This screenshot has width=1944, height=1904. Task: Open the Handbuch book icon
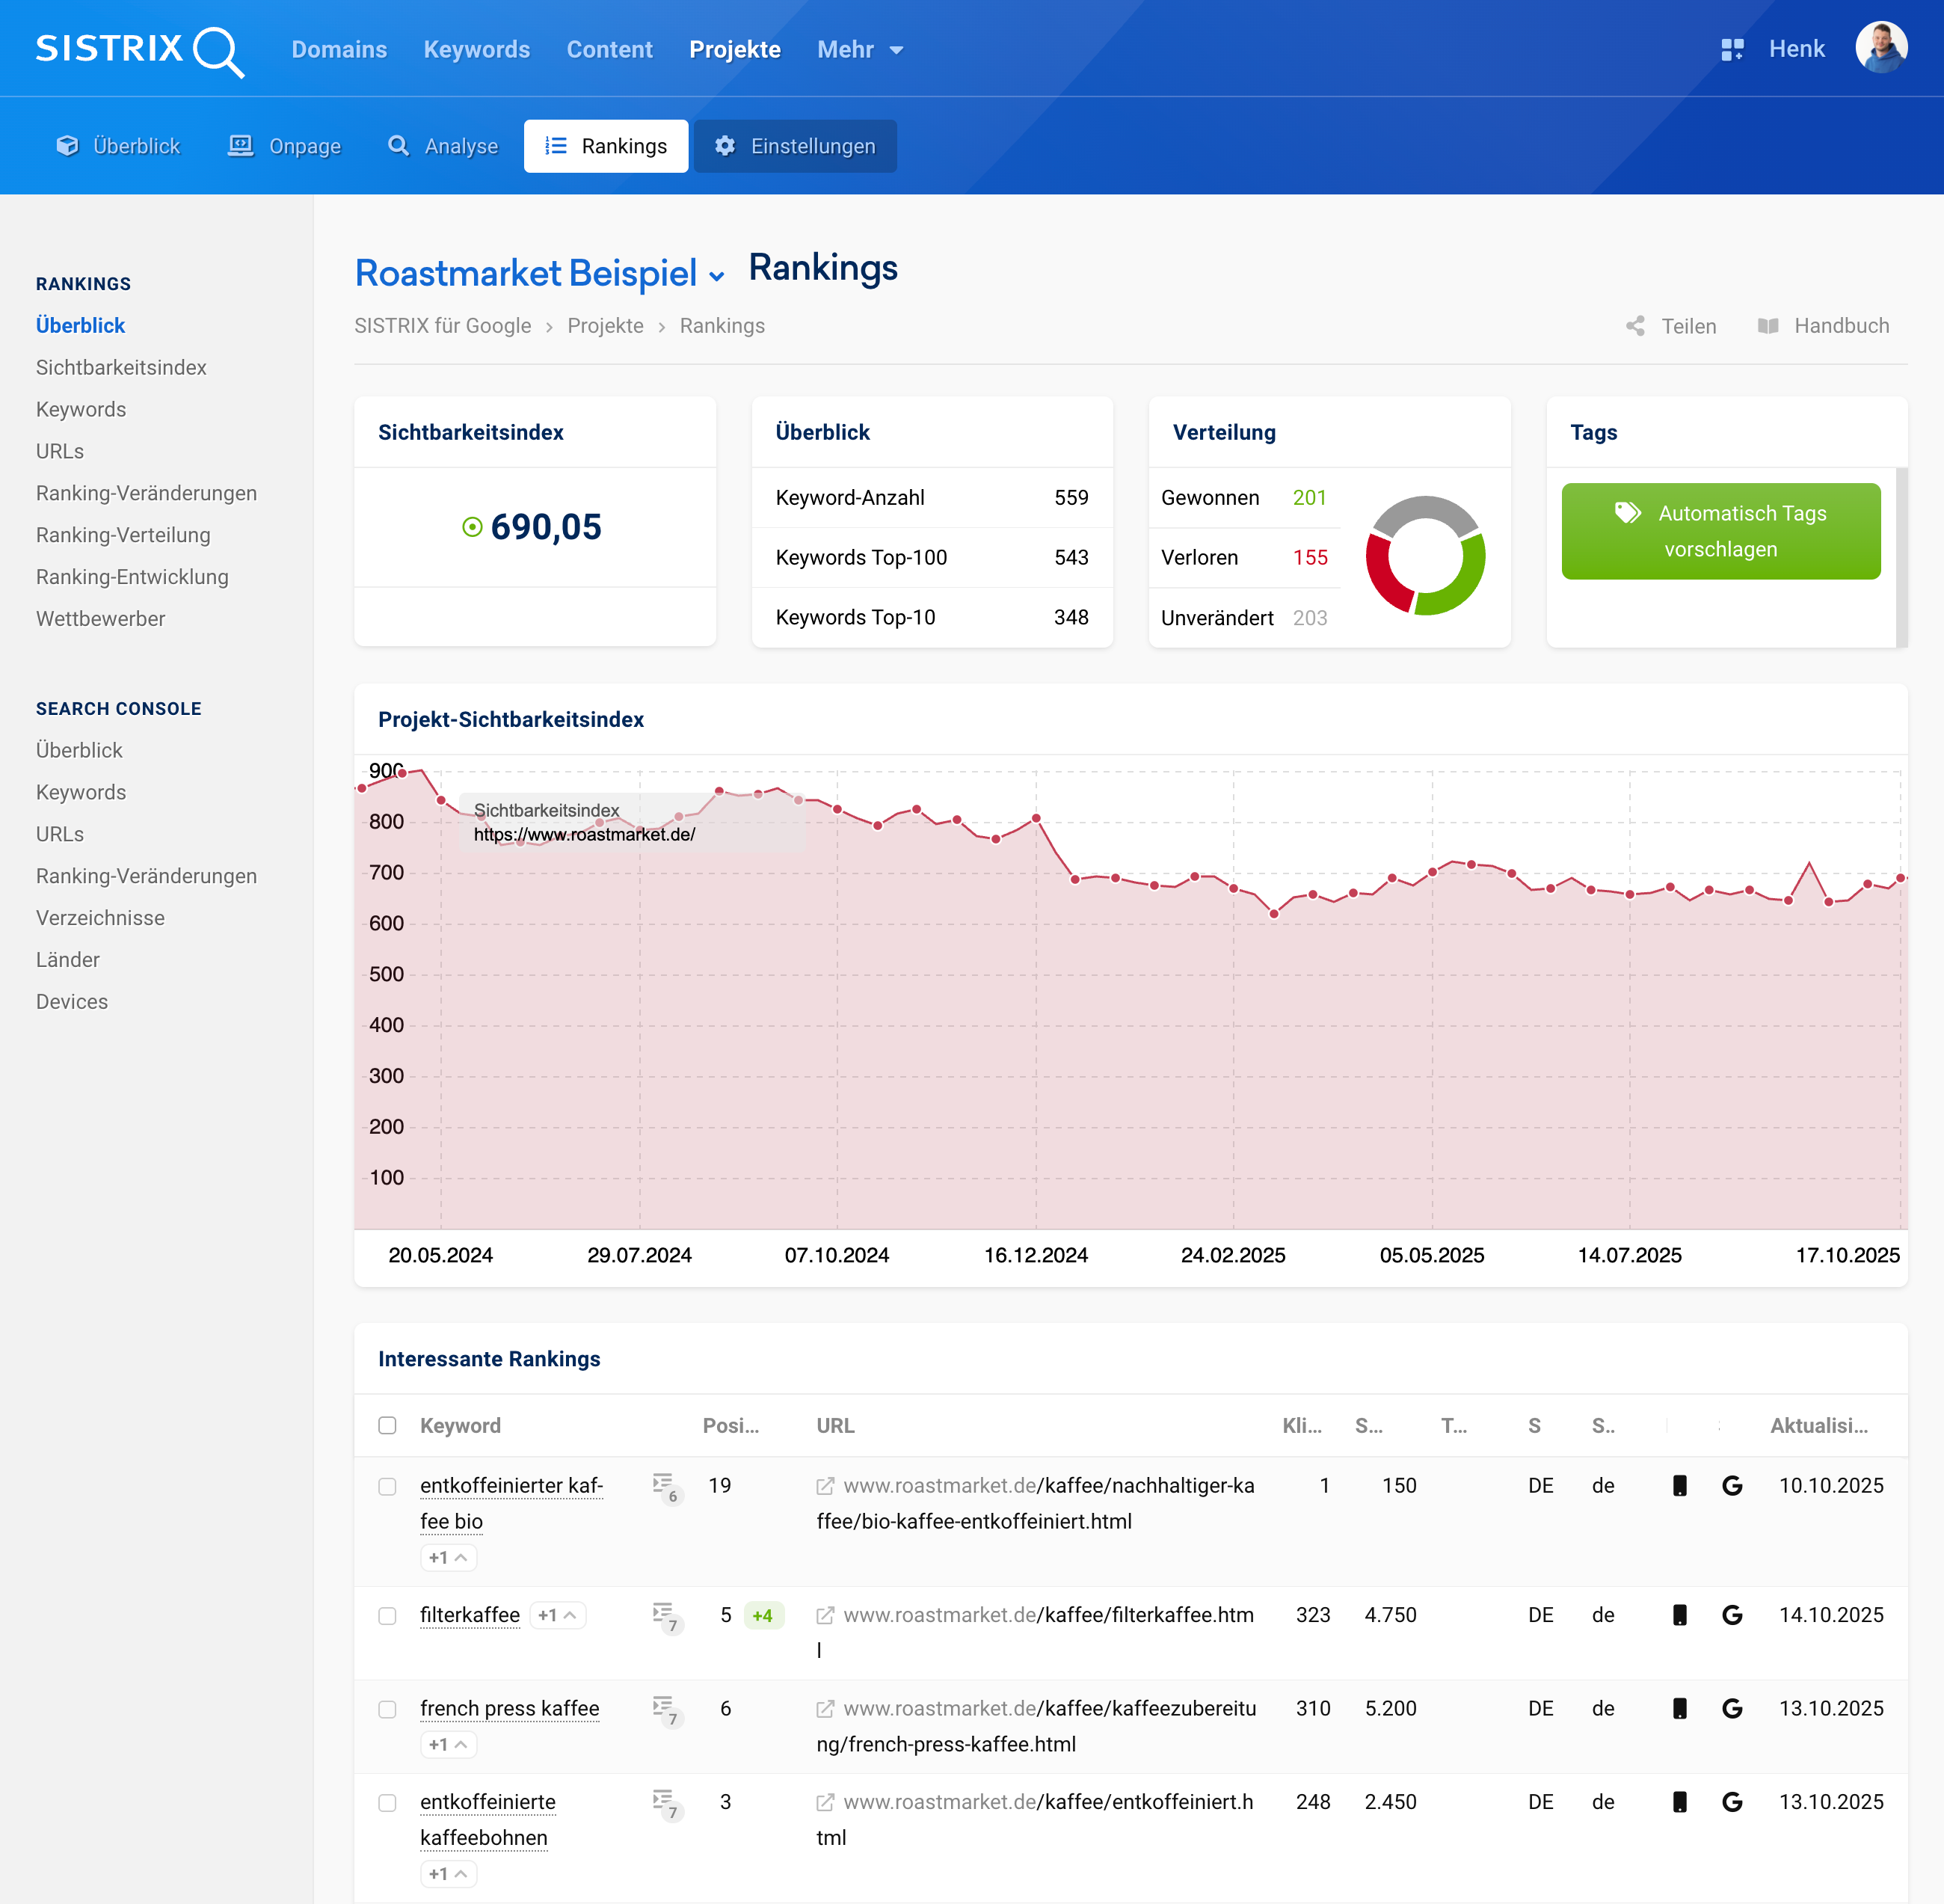(x=1768, y=326)
